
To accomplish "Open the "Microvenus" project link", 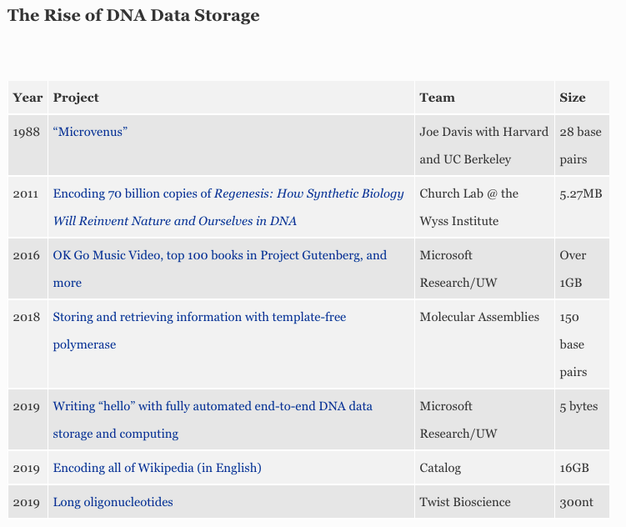I will (x=90, y=132).
